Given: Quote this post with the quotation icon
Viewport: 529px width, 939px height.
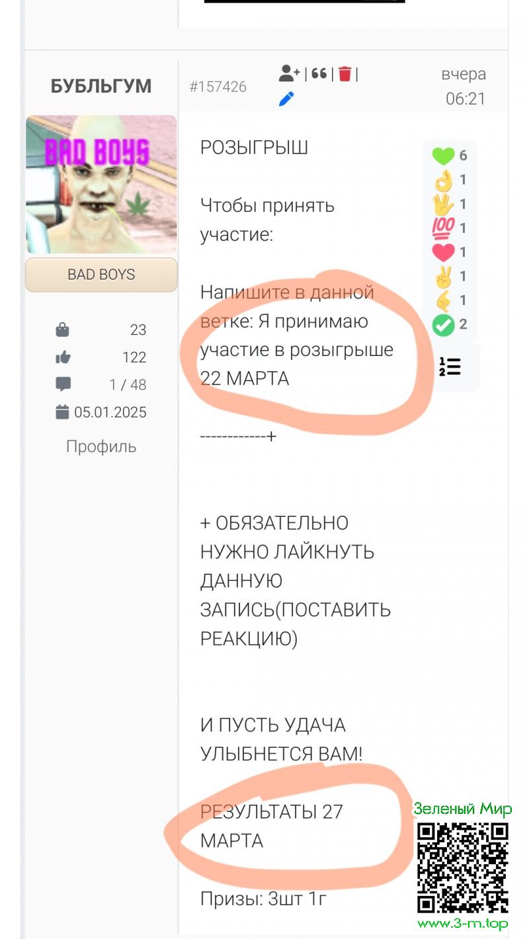Looking at the screenshot, I should [319, 73].
